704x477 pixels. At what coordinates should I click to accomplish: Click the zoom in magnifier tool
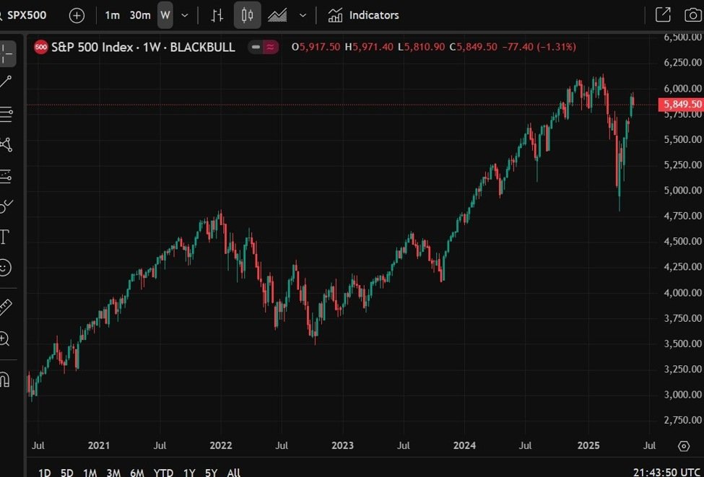(x=5, y=338)
